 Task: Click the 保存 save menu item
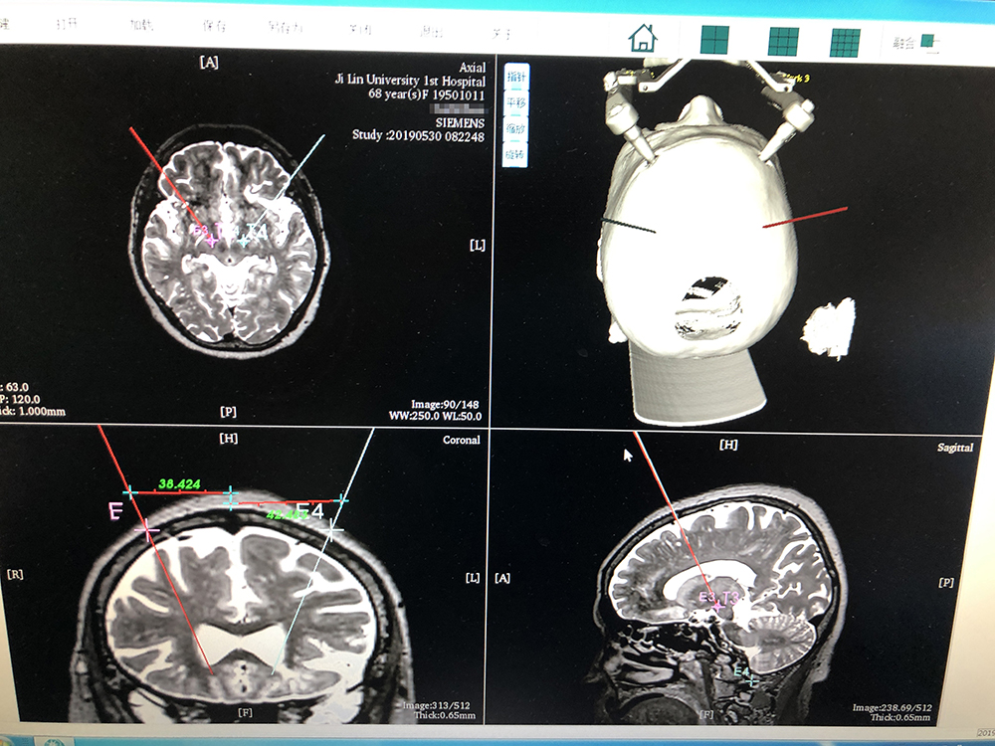[212, 29]
